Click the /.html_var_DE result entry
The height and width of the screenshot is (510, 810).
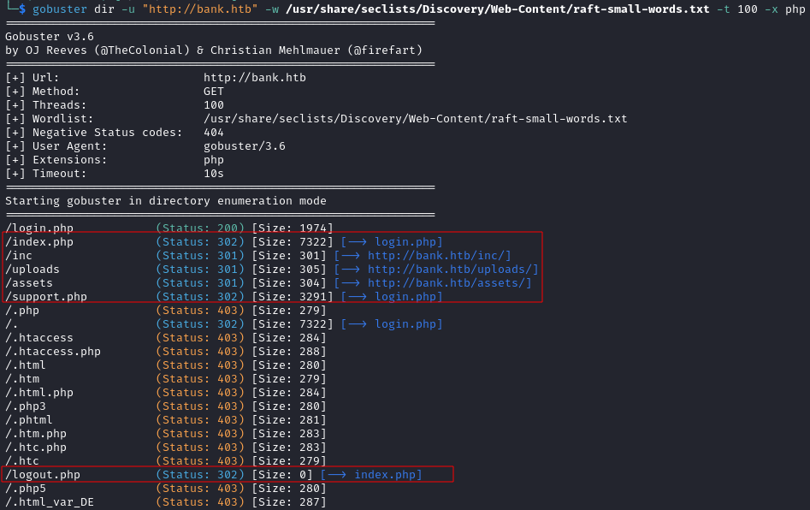50,502
